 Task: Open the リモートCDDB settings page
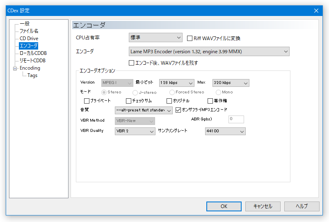pyautogui.click(x=32, y=61)
